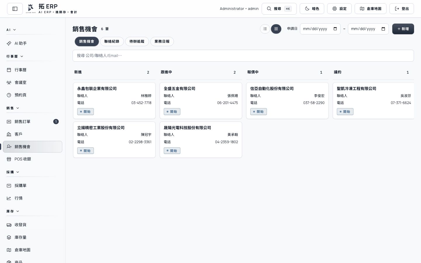Collapse the AI sidebar section

click(11, 30)
